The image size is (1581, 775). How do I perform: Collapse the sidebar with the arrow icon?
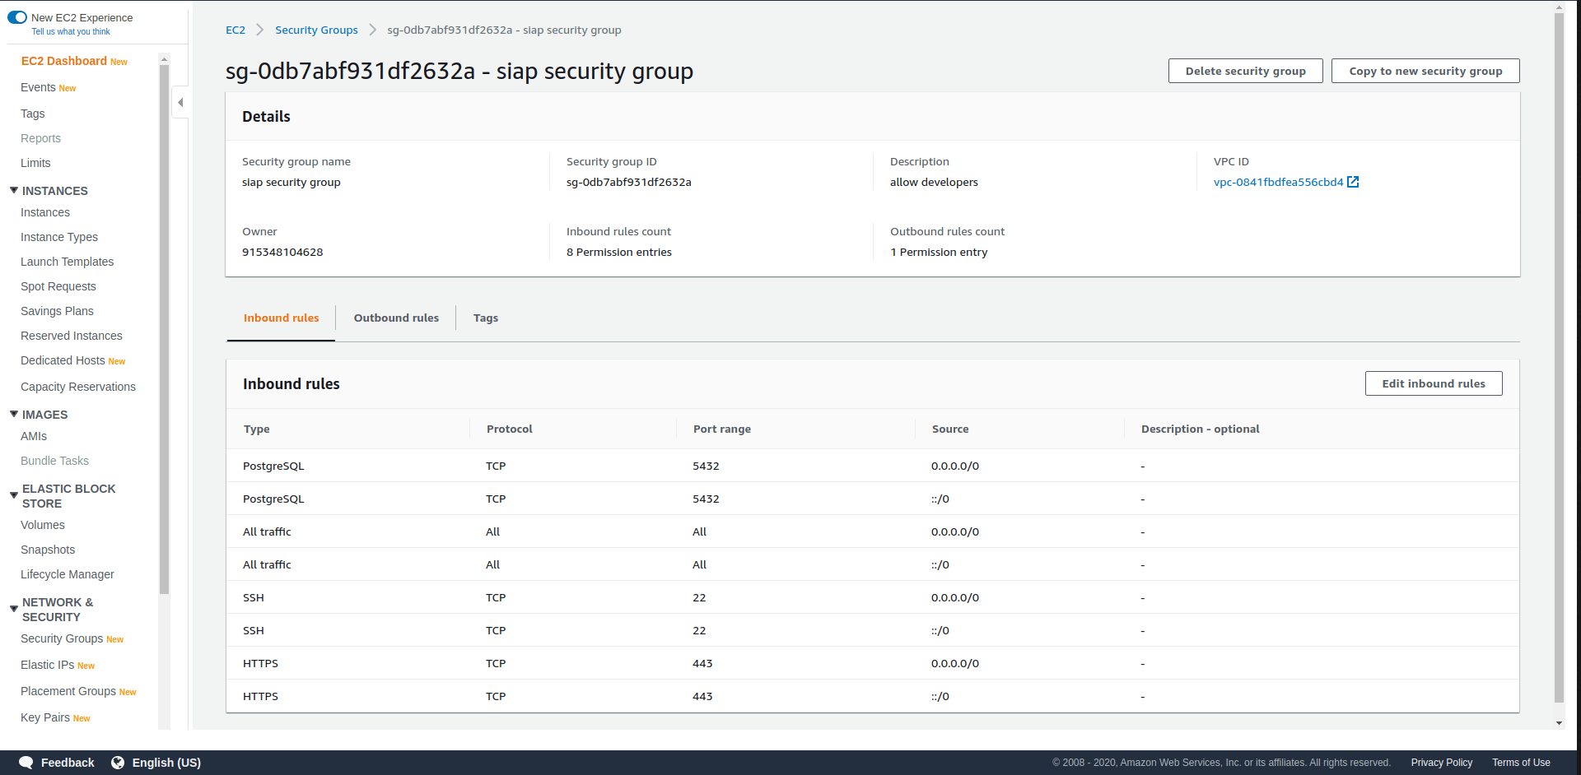click(180, 102)
